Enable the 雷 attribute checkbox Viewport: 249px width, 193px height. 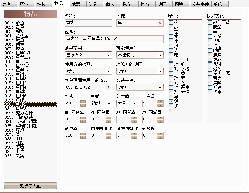coord(171,32)
